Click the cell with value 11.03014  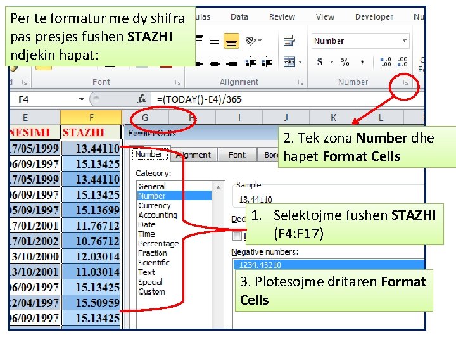(91, 272)
